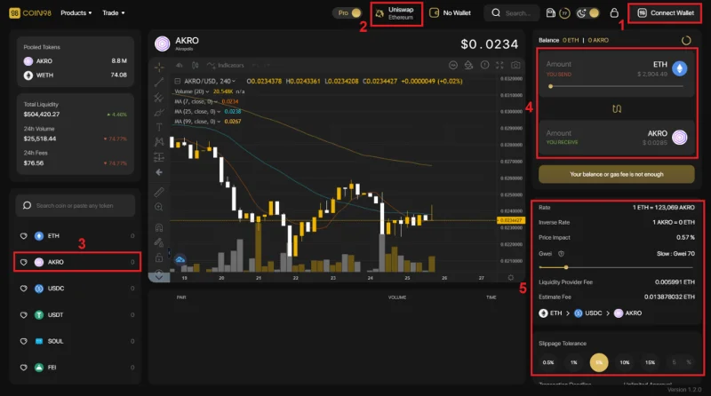The image size is (711, 396).
Task: Select the brush drawing tool
Action: pyautogui.click(x=159, y=113)
